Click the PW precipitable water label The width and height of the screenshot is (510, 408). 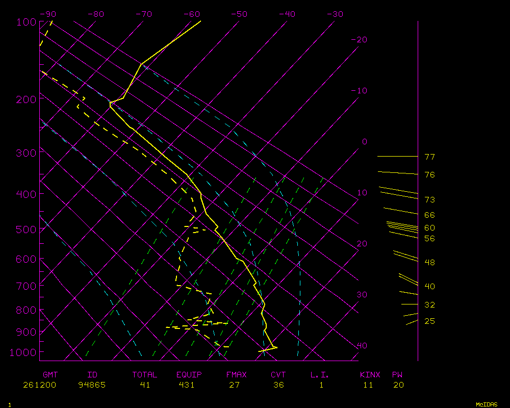397,375
